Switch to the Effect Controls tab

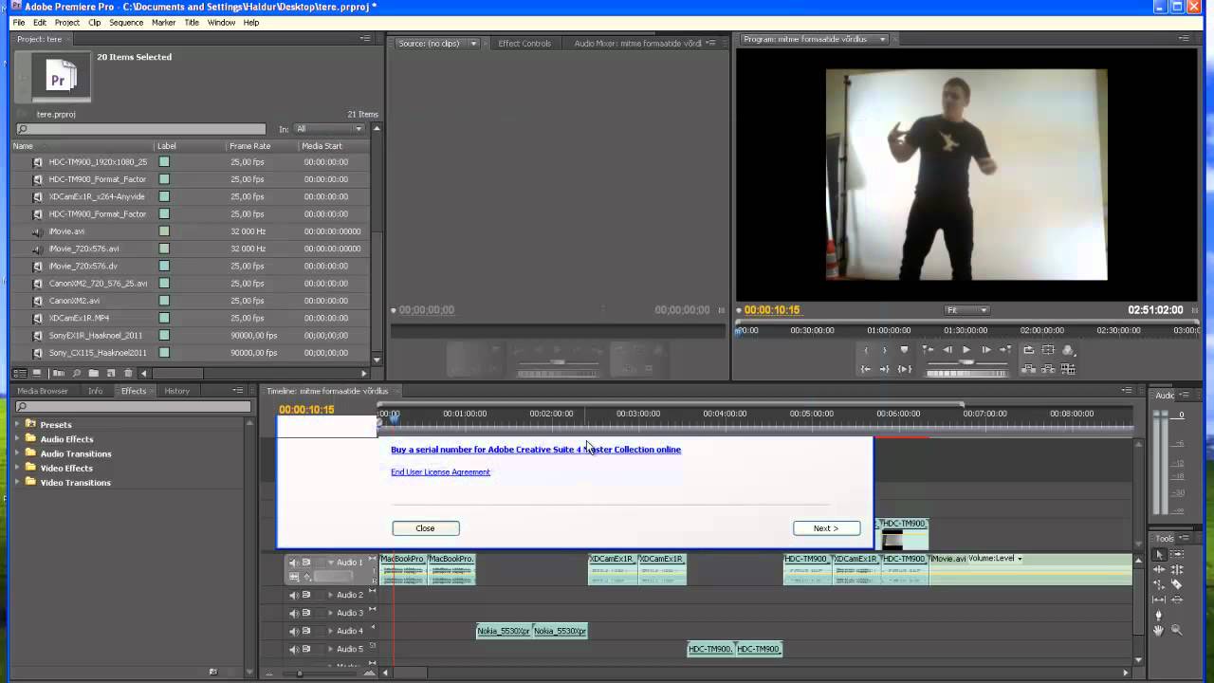(x=524, y=43)
